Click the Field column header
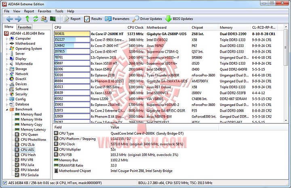 81,127
